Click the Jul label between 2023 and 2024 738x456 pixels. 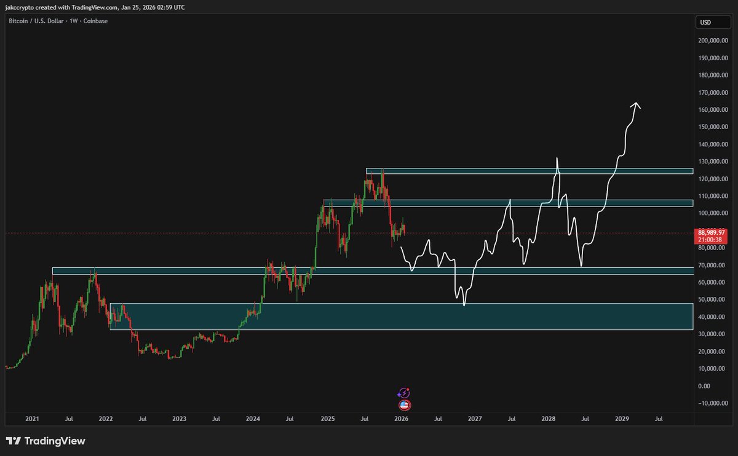(216, 419)
